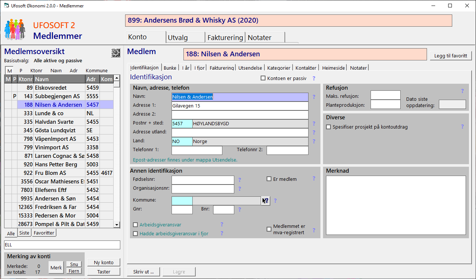The height and width of the screenshot is (279, 476).
Task: Enable Spesifiser prosjekt på kontoutdrag
Action: 328,127
